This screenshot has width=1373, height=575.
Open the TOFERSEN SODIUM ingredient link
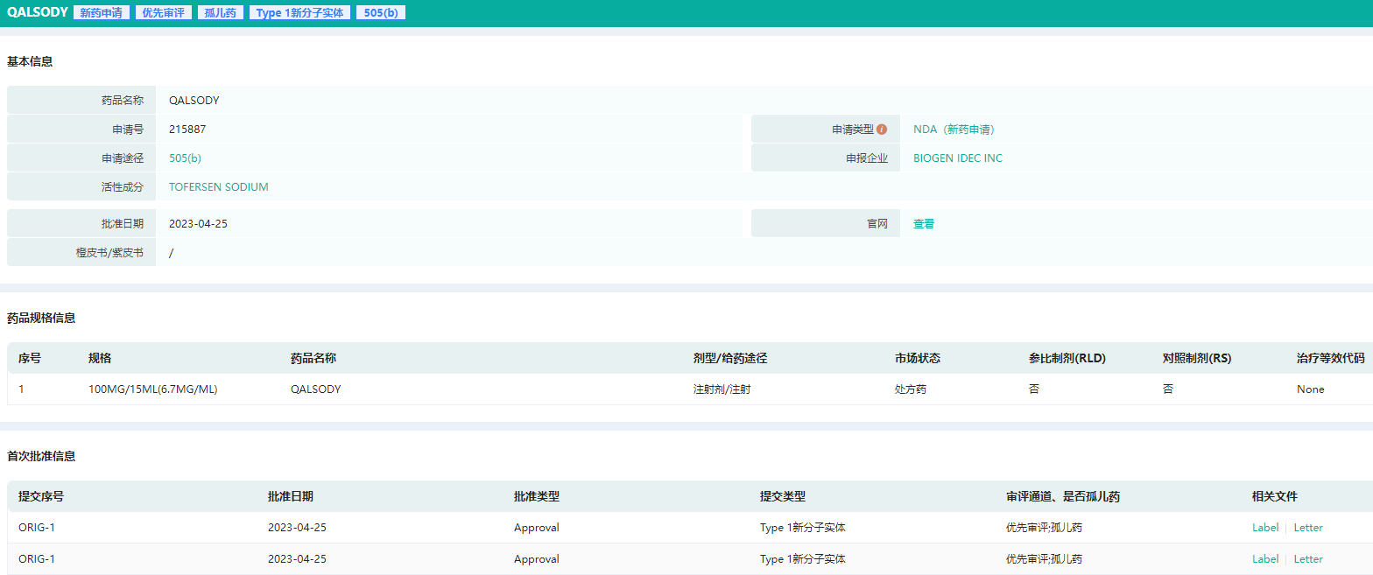point(218,187)
